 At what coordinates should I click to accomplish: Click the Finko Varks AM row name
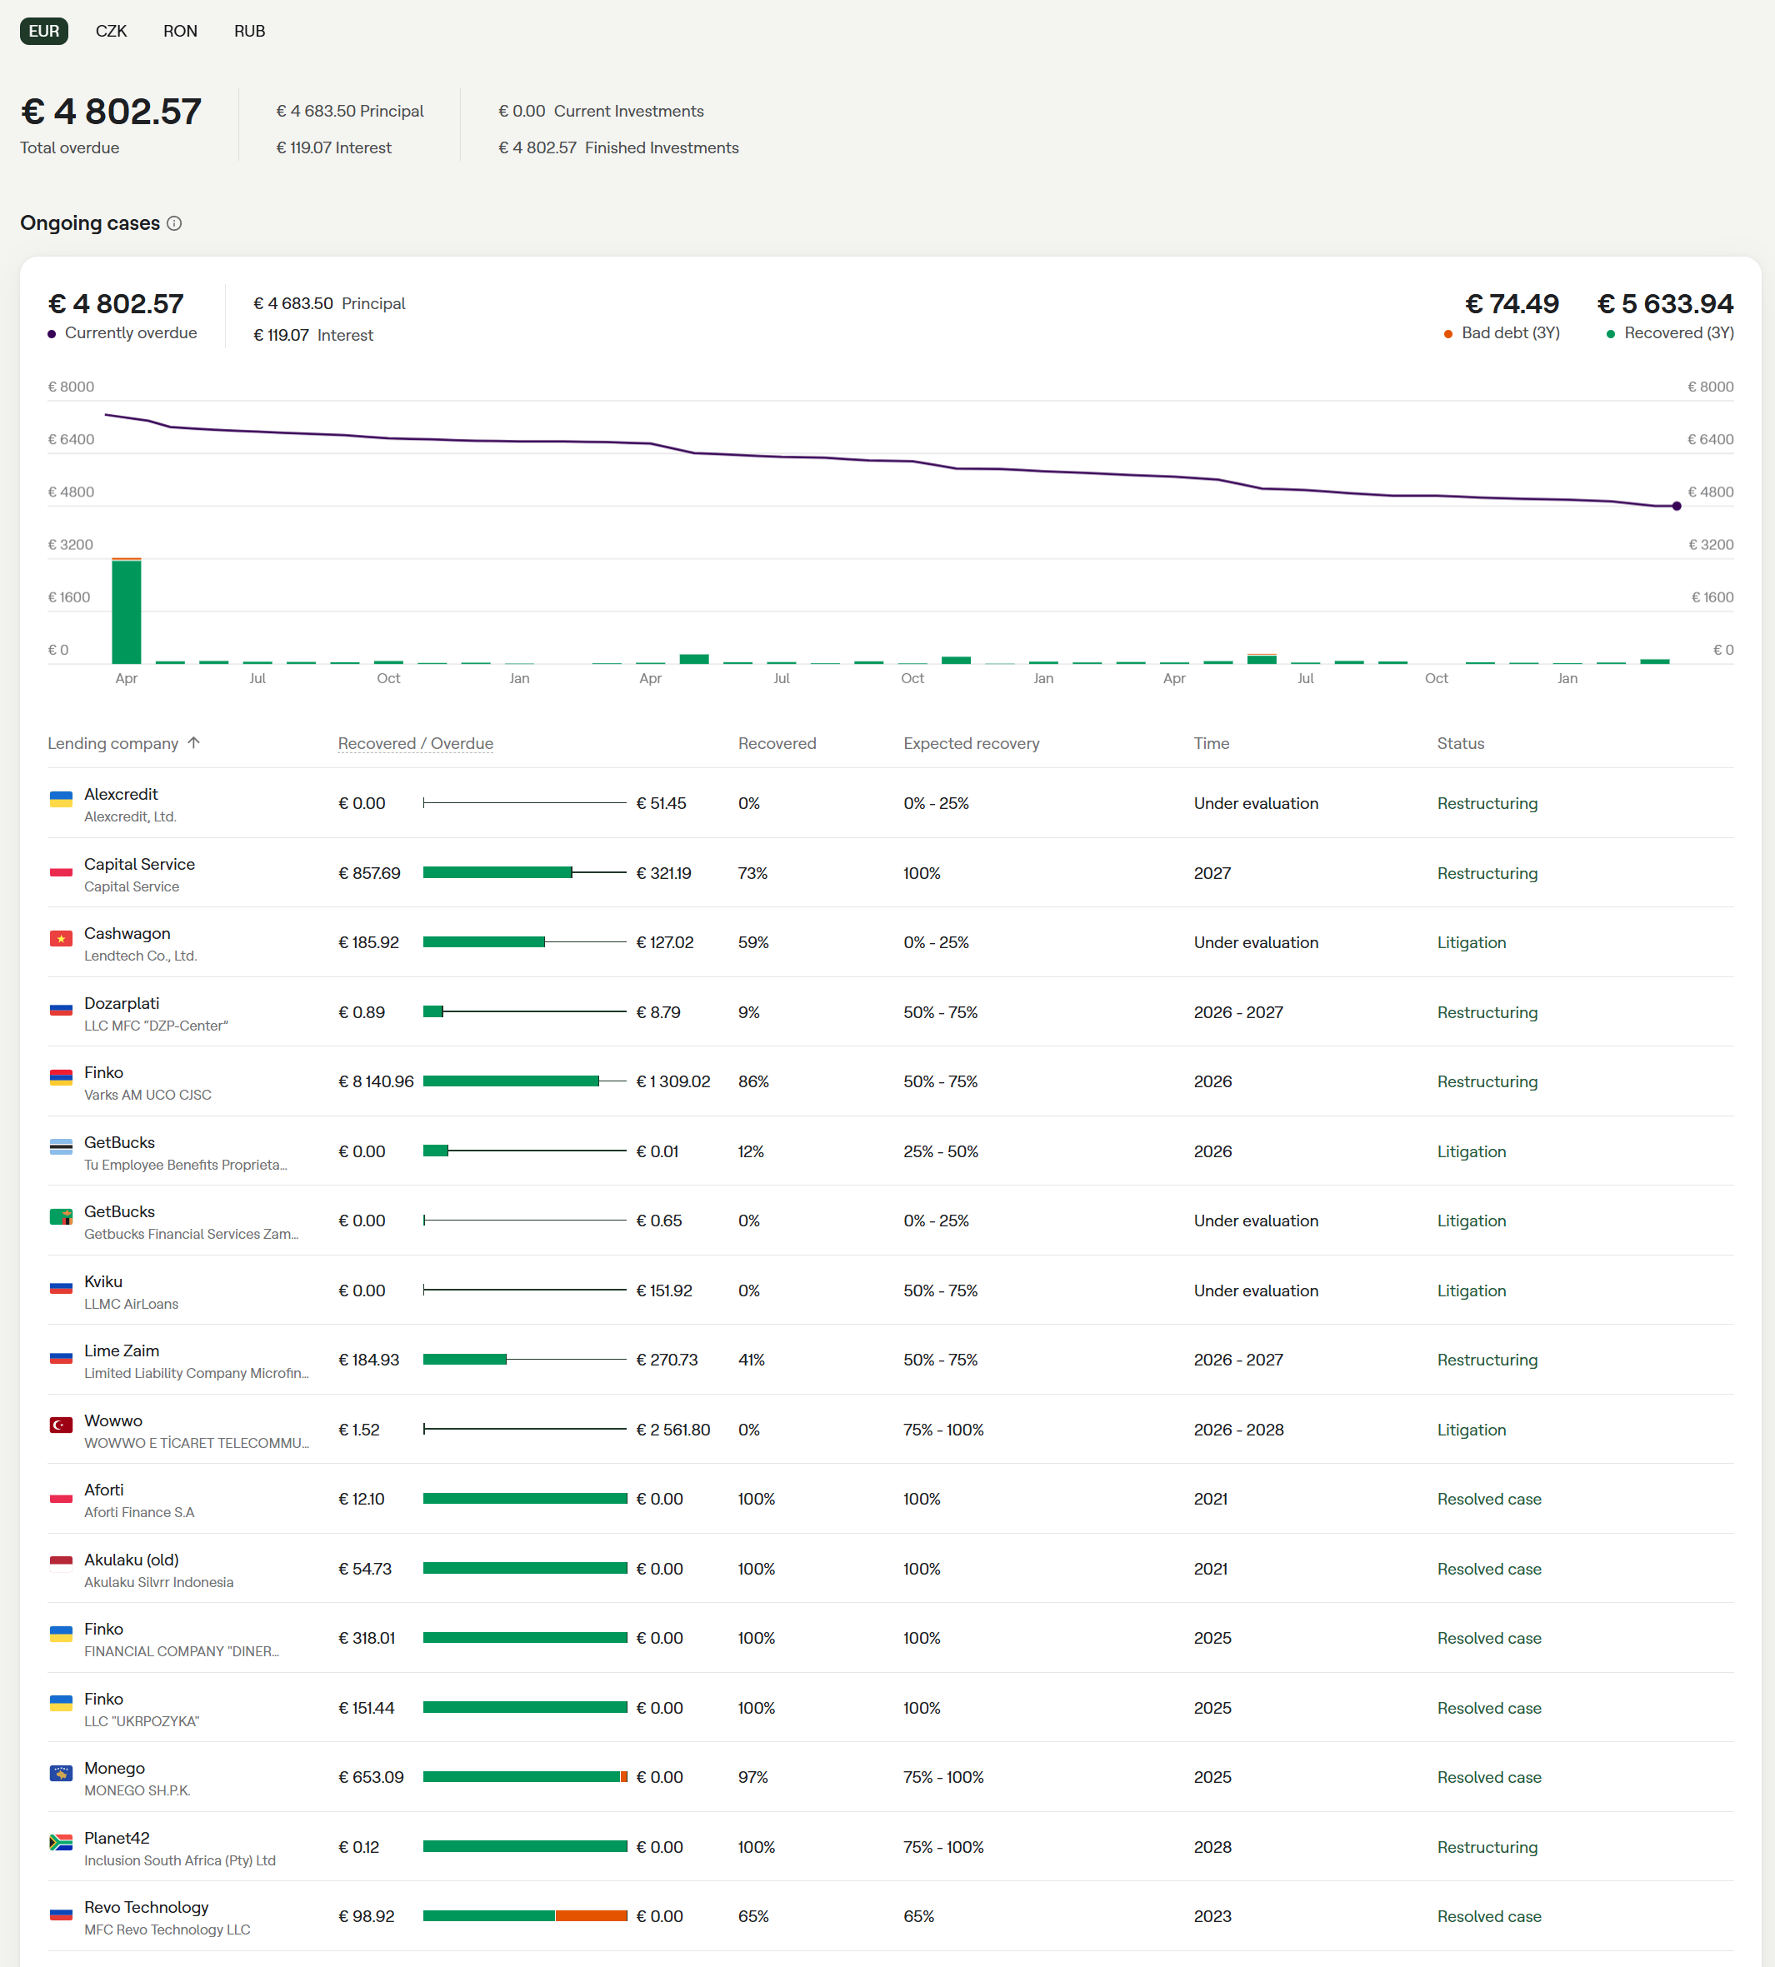[x=103, y=1073]
